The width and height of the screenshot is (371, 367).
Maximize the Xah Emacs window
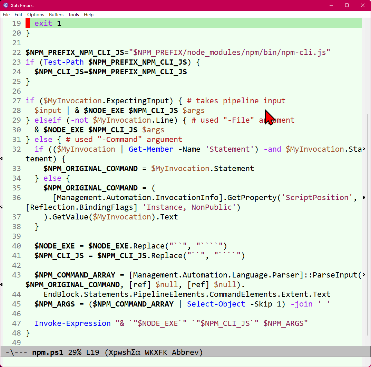tap(347, 5)
